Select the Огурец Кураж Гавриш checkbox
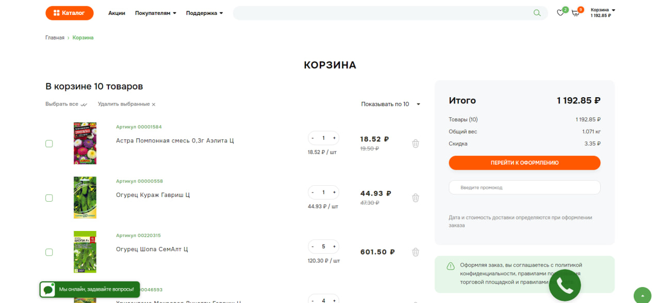Screen dimensions: 660x303 pyautogui.click(x=49, y=198)
